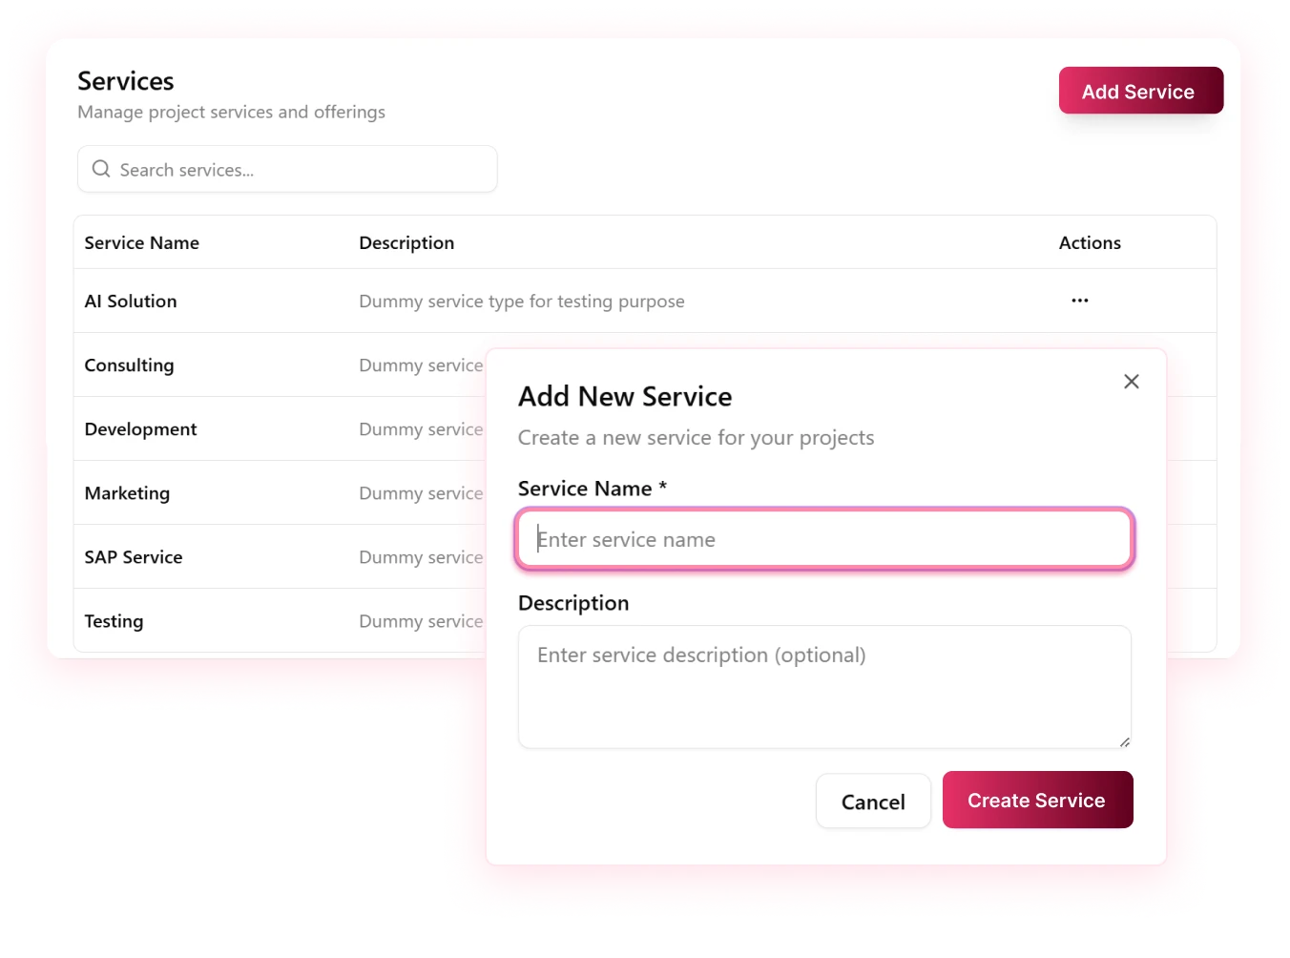Image resolution: width=1290 pixels, height=958 pixels.
Task: Click the Actions column header
Action: tap(1090, 242)
